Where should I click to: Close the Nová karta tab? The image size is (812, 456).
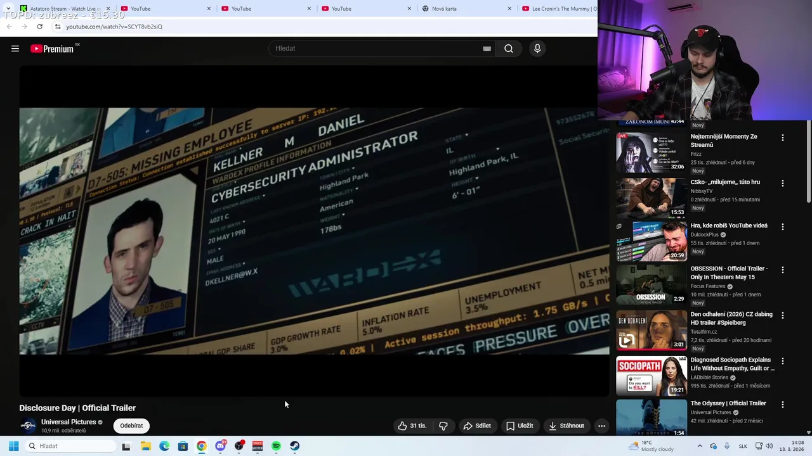(x=509, y=8)
